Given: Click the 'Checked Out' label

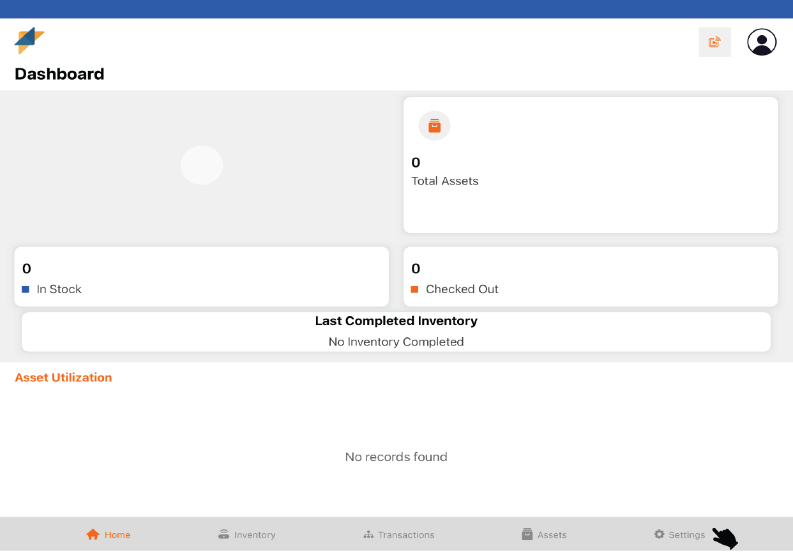Looking at the screenshot, I should (x=462, y=289).
